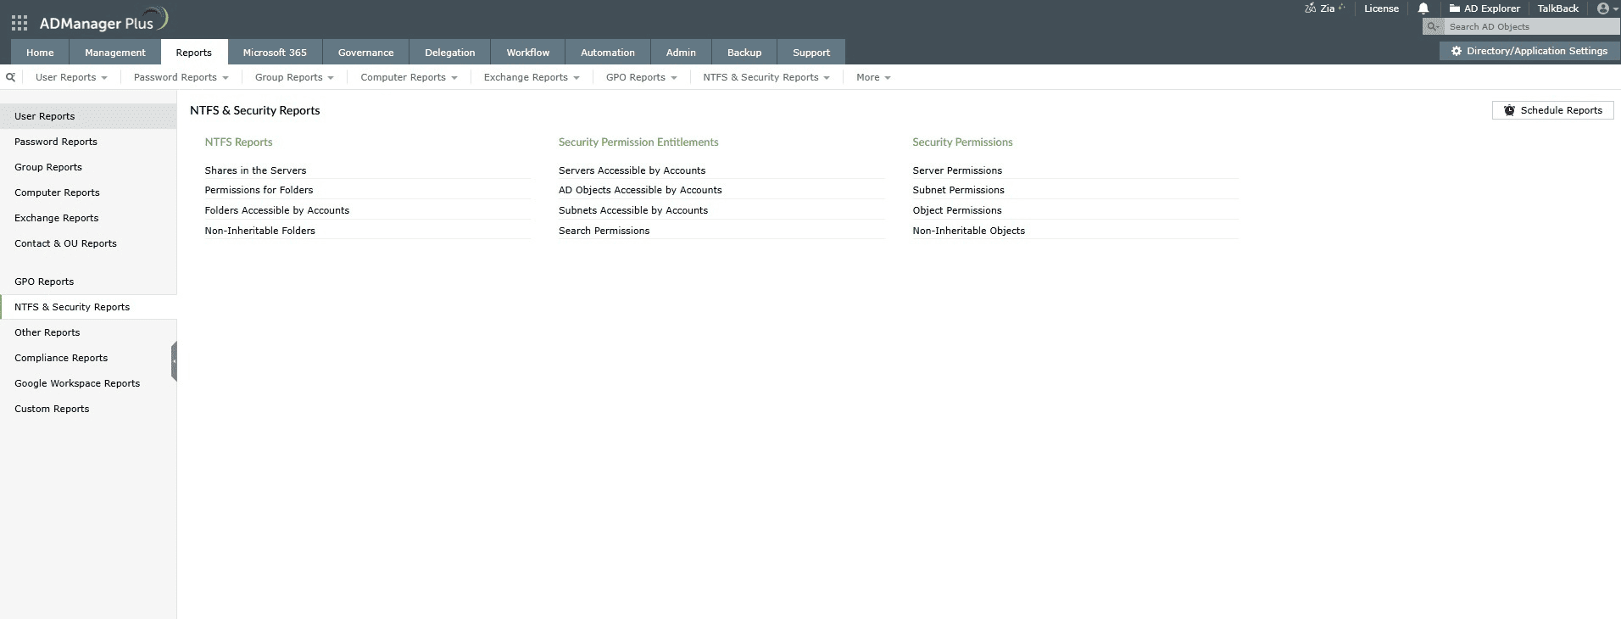Click the notification bell icon
Image resolution: width=1621 pixels, height=619 pixels.
(x=1423, y=8)
